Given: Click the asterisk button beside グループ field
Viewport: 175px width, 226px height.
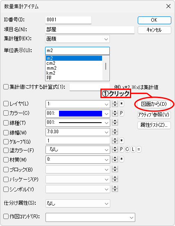Looking at the screenshot, I should (122, 141).
